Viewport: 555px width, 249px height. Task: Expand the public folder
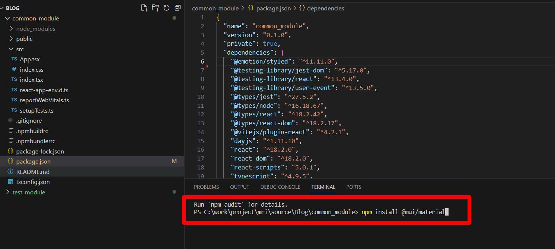(24, 39)
